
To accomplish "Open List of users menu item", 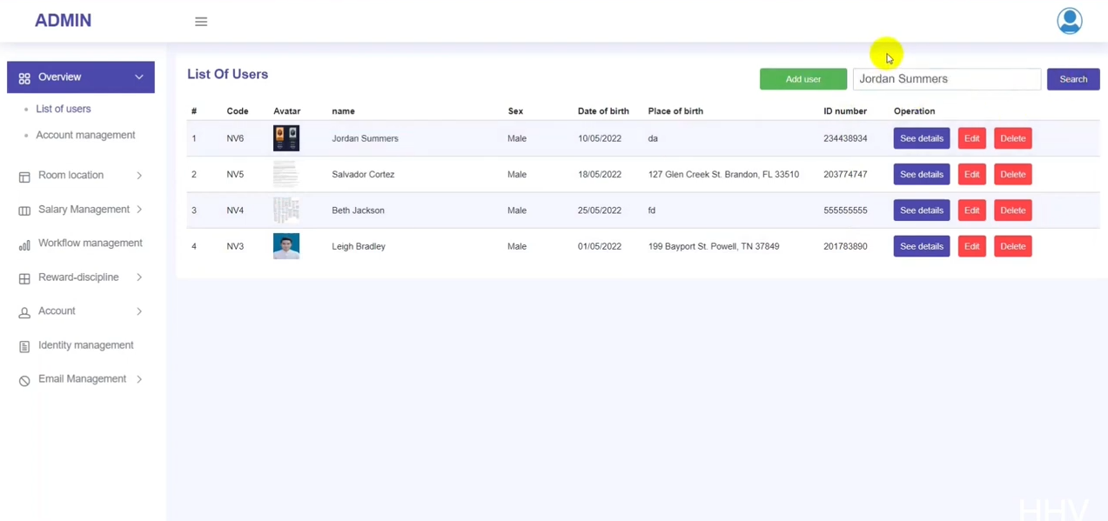I will pos(64,109).
